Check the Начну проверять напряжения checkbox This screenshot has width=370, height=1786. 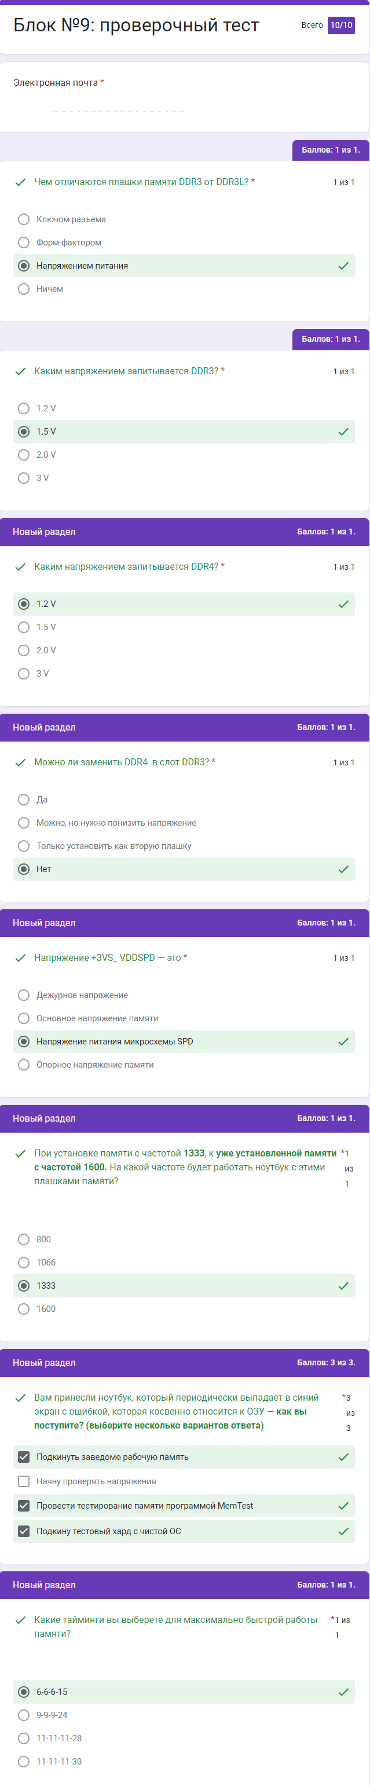(x=24, y=1481)
